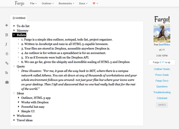179x129 pixels.
Task: Open the File menu
Action: [33, 4]
